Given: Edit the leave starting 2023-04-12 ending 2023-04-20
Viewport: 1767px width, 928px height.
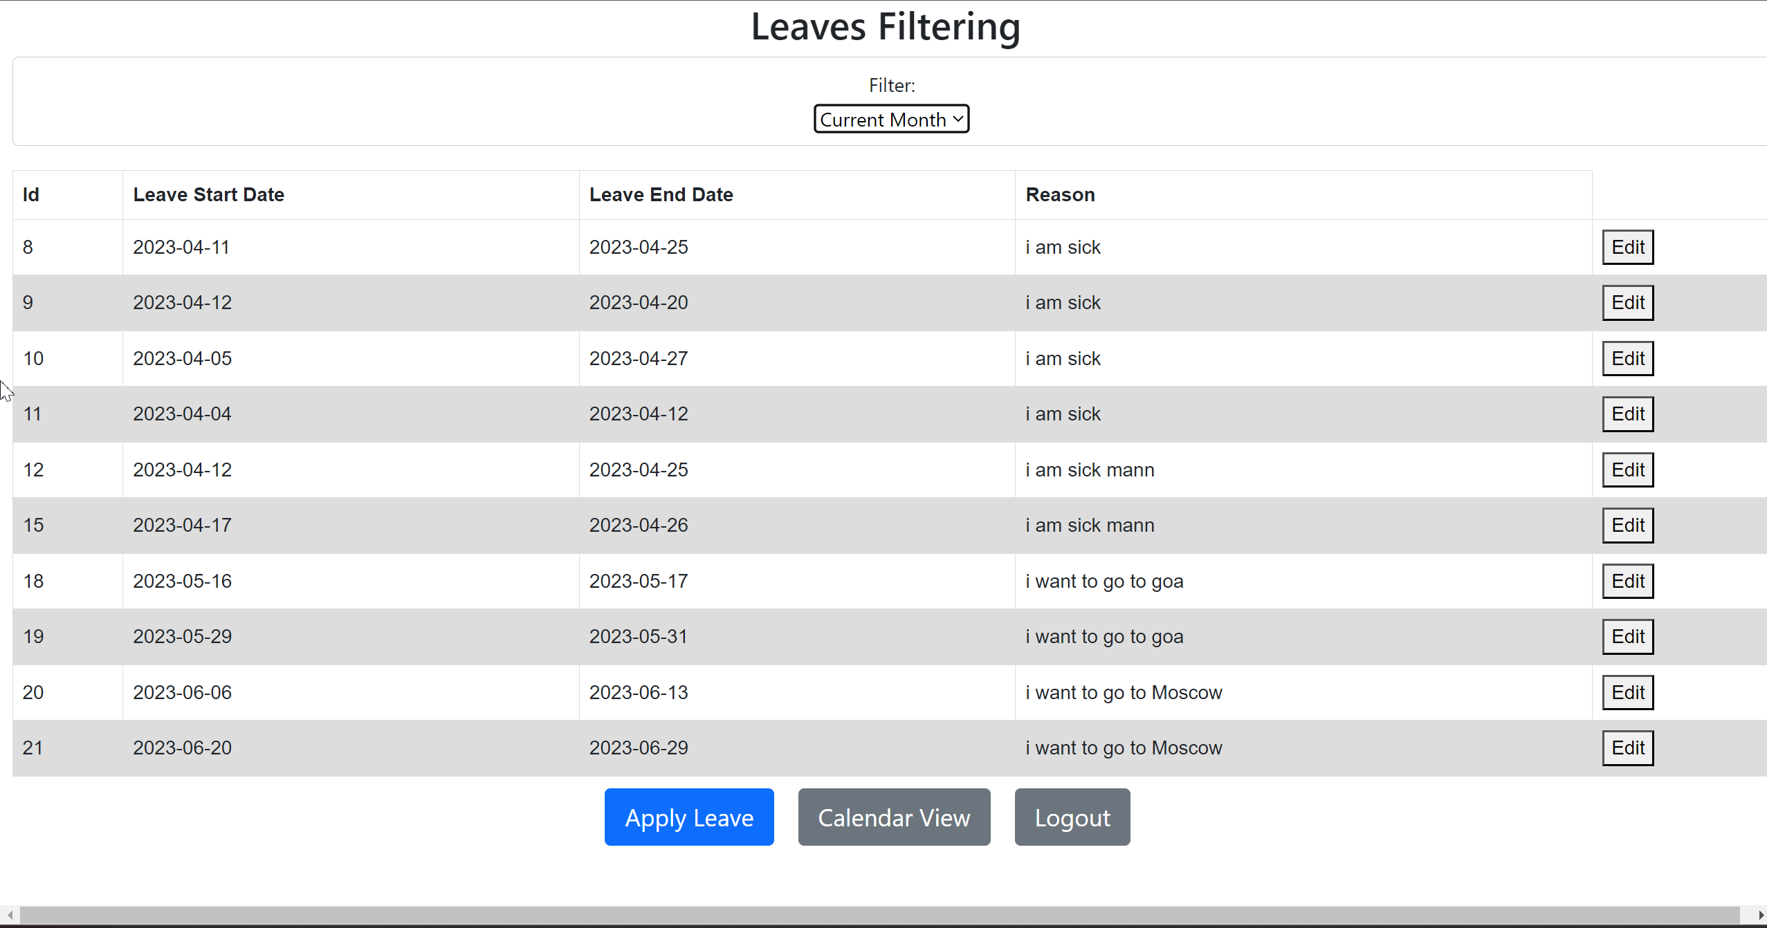Looking at the screenshot, I should 1627,302.
